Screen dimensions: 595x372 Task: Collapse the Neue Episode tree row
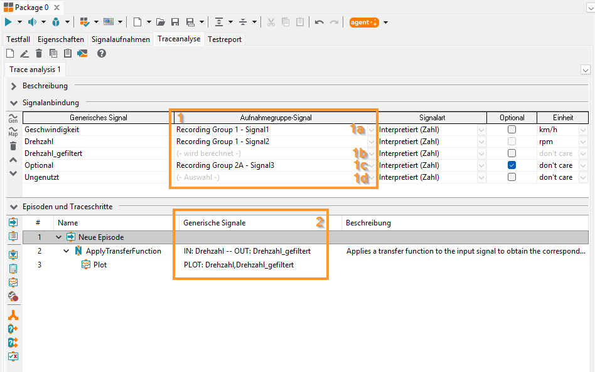[x=58, y=237]
